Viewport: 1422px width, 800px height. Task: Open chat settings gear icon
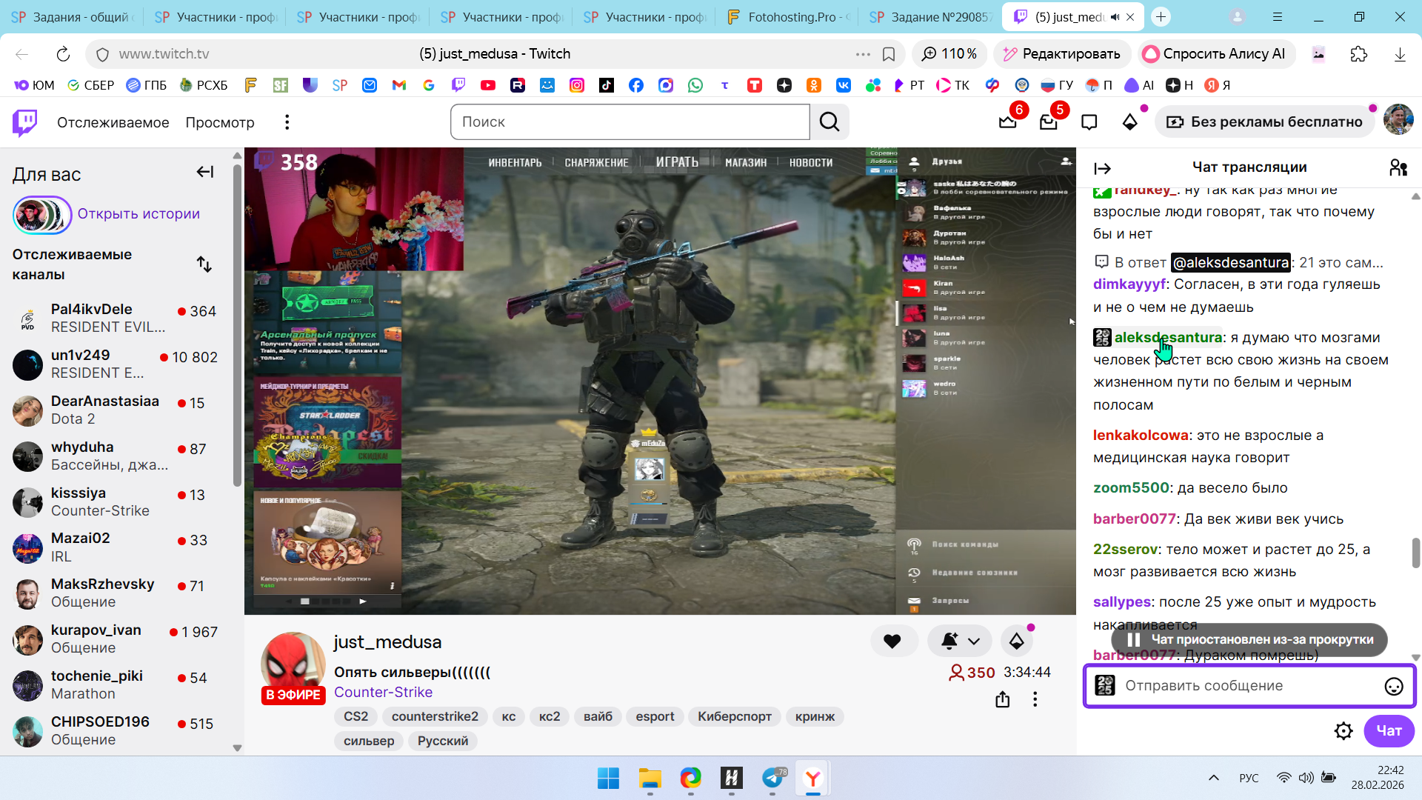[1343, 731]
